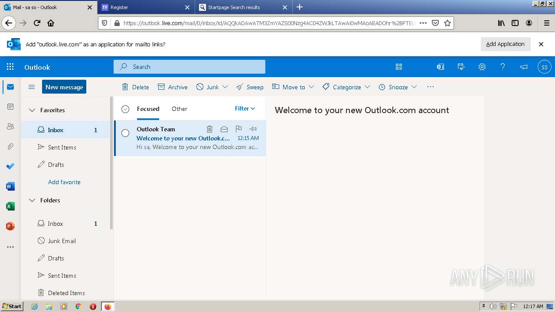Select all messages circle checkbox
This screenshot has height=312, width=555.
tap(125, 109)
